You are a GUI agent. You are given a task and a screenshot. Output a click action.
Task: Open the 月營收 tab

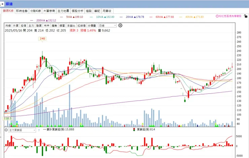point(107,11)
